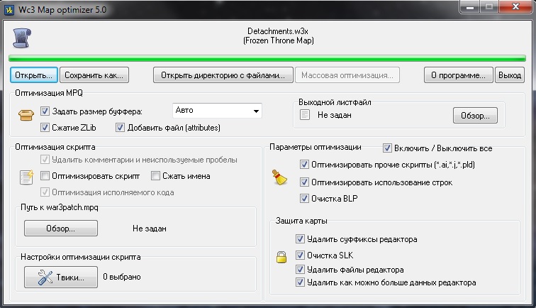Screen dimensions: 536x308
Task: Click '(Frozen Throne Map)' text
Action: click(279, 40)
